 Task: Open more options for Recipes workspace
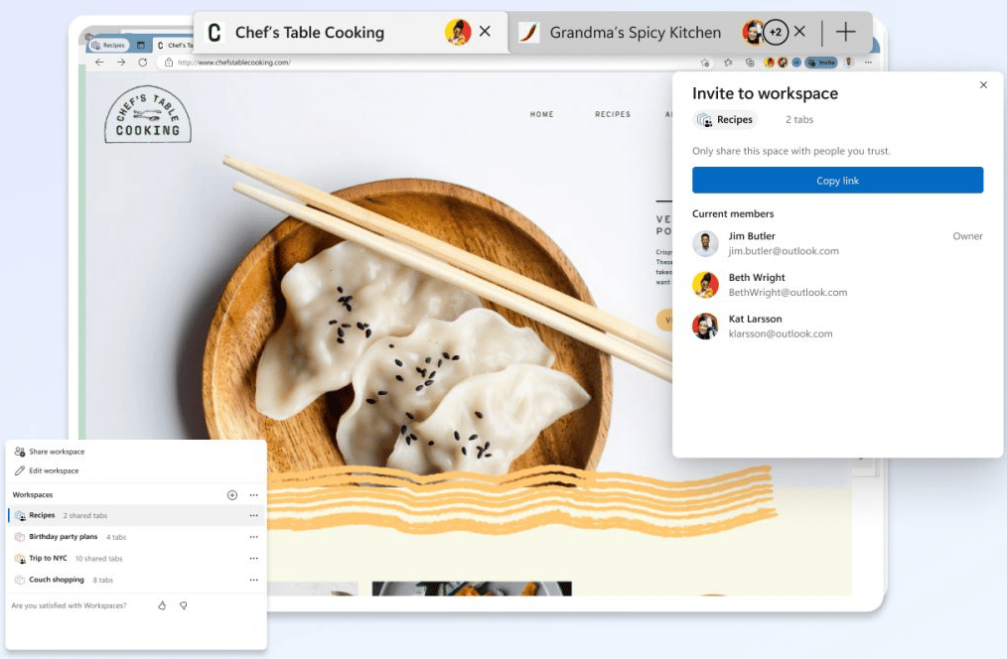[x=253, y=515]
